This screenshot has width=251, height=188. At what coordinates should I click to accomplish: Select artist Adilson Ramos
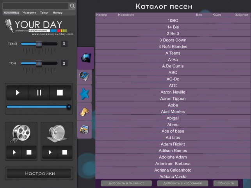point(173,151)
